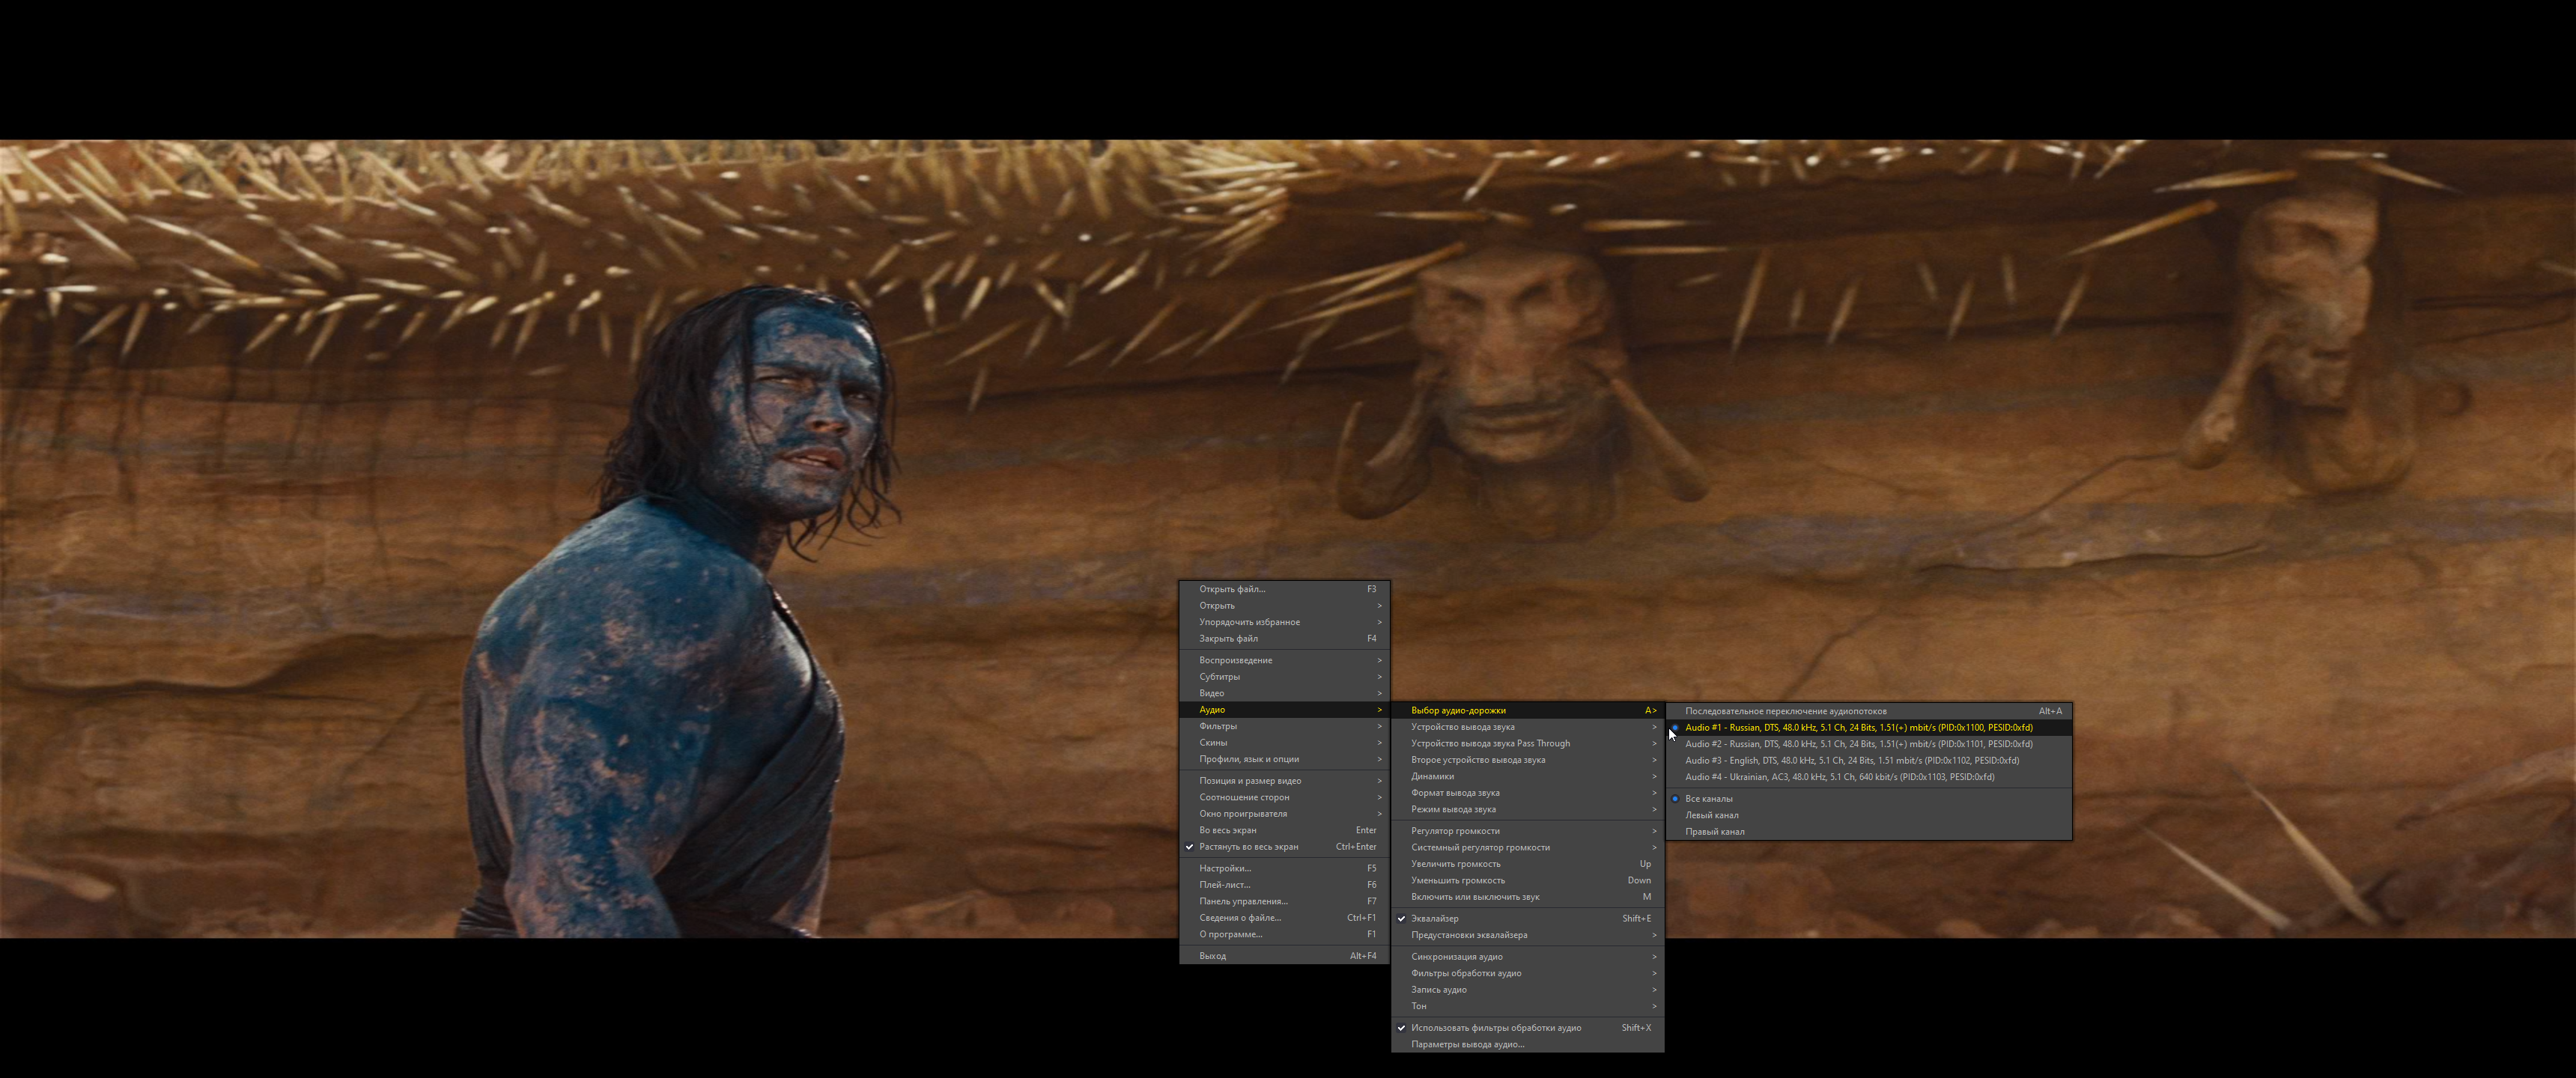This screenshot has height=1078, width=2576.
Task: Switch to Audio #2 Russian track
Action: tap(1869, 744)
